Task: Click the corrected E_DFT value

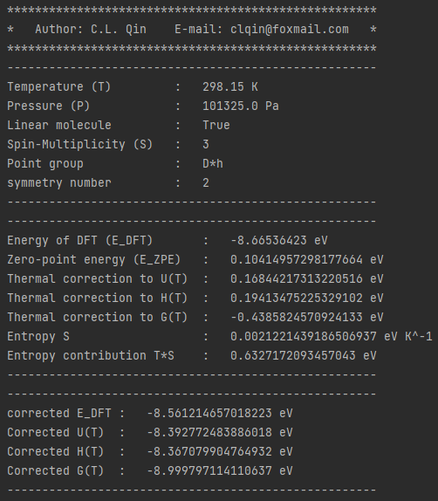Action: 220,413
